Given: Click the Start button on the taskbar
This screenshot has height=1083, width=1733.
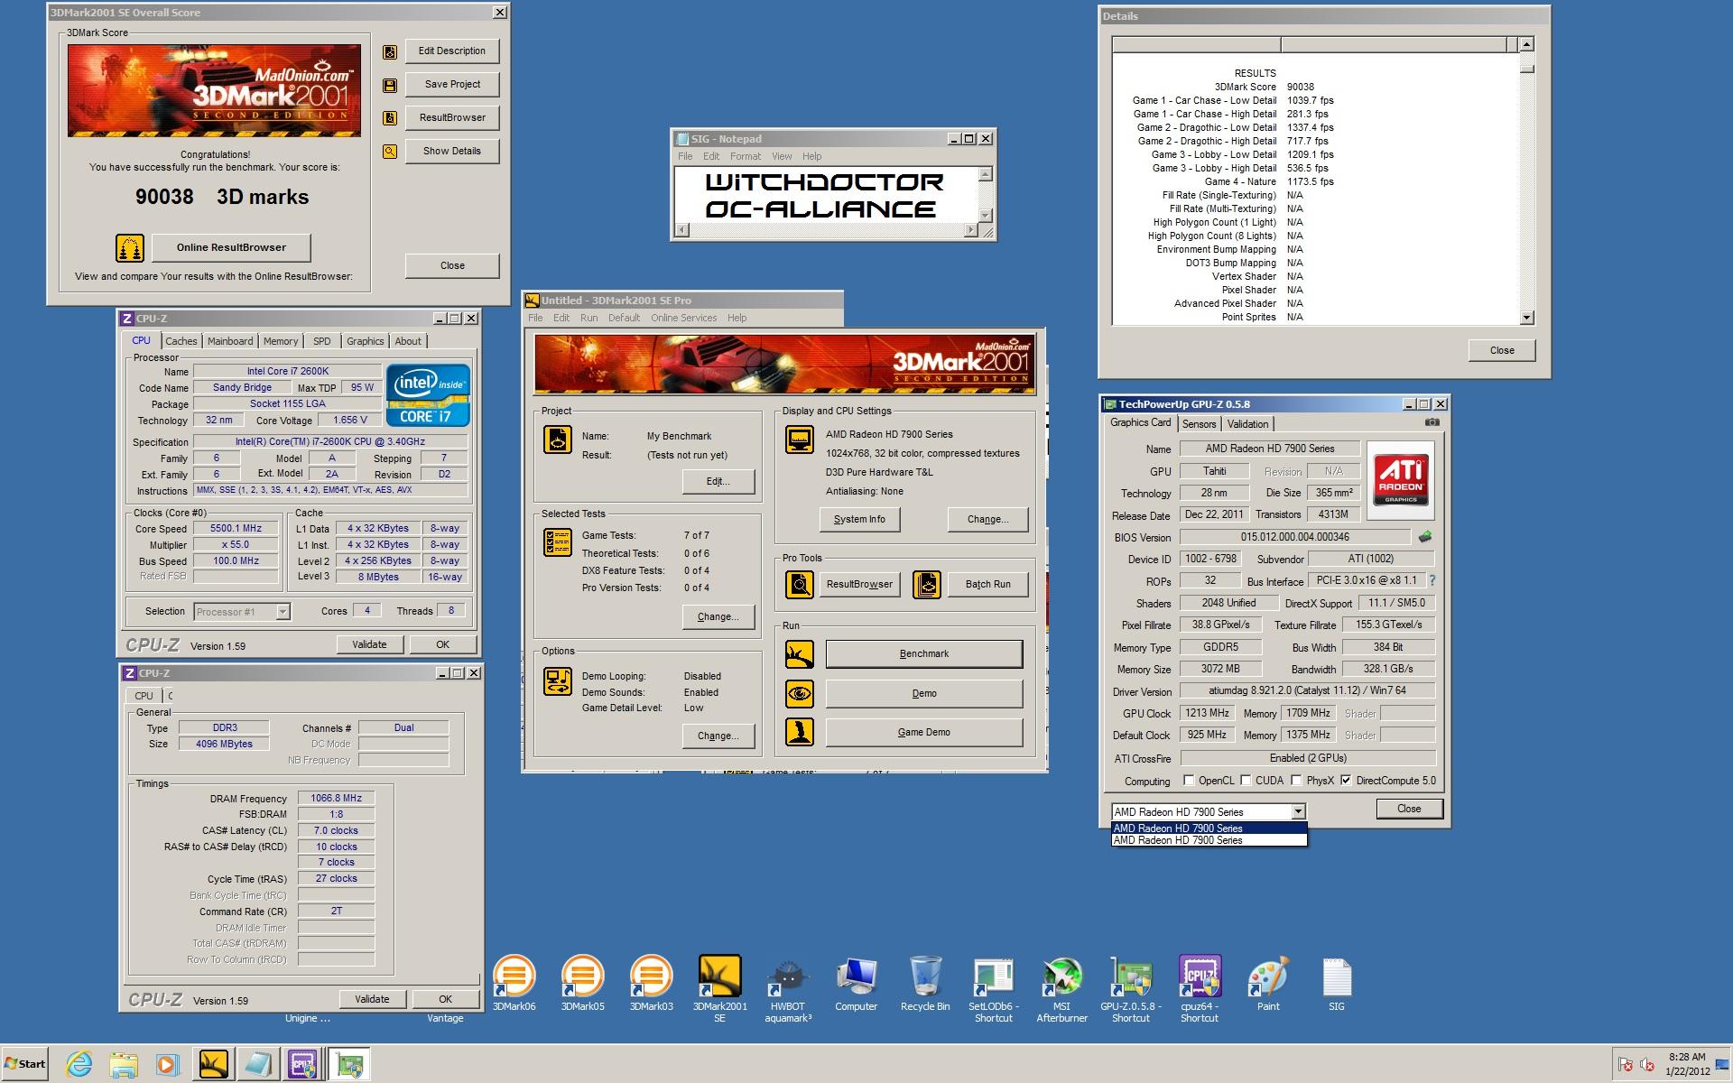Looking at the screenshot, I should click(24, 1064).
